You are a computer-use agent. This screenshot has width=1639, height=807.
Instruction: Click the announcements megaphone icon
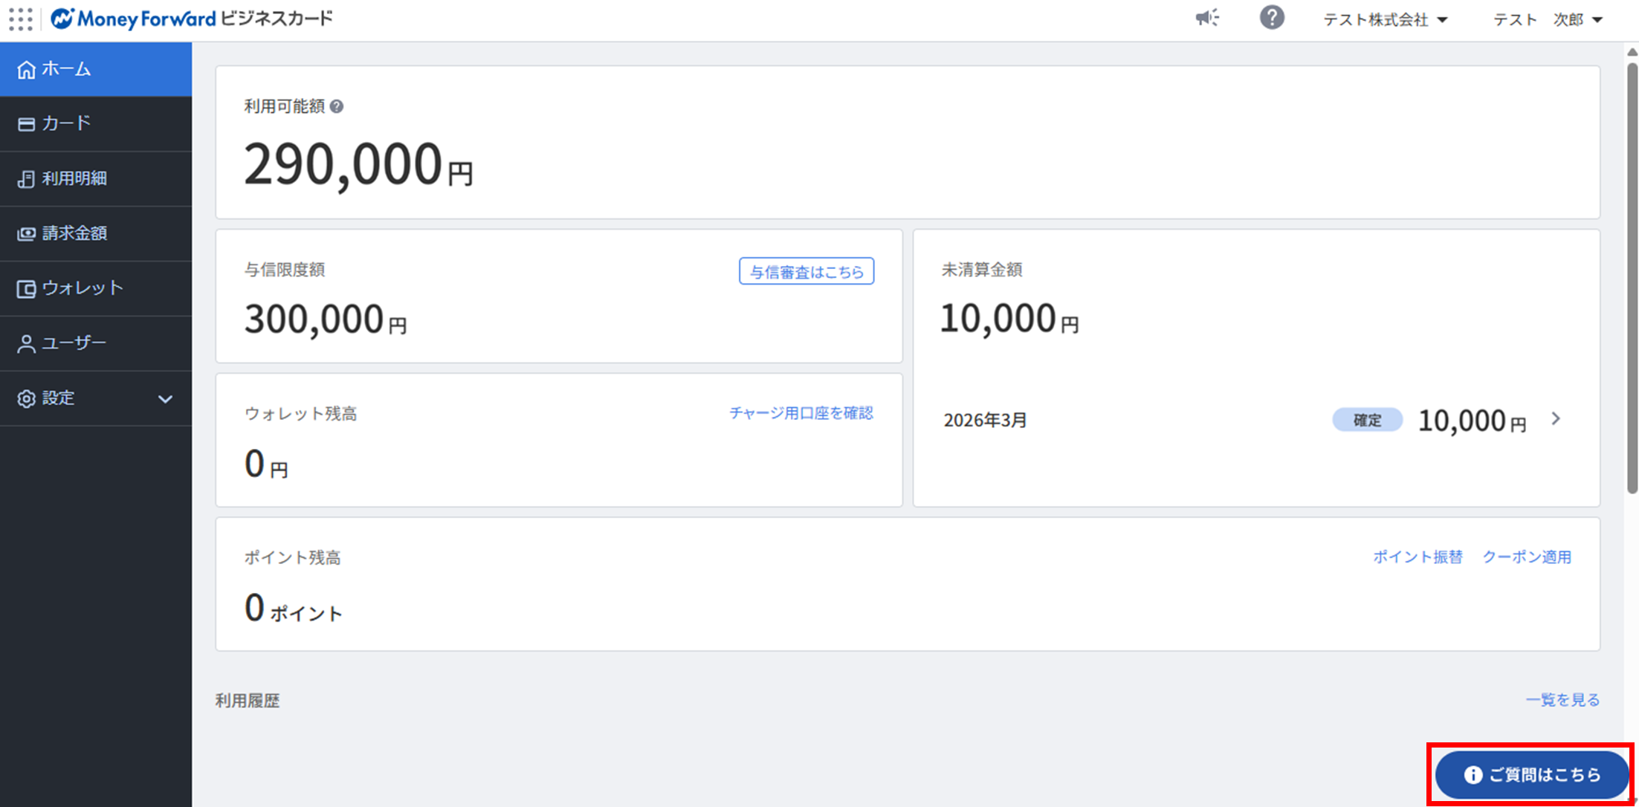[1207, 18]
